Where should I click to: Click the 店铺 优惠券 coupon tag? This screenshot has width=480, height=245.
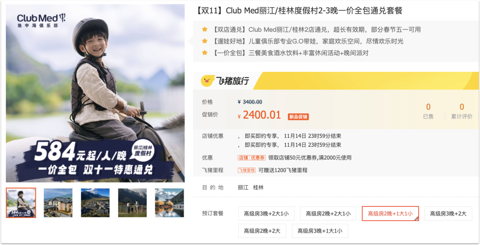[x=252, y=158]
